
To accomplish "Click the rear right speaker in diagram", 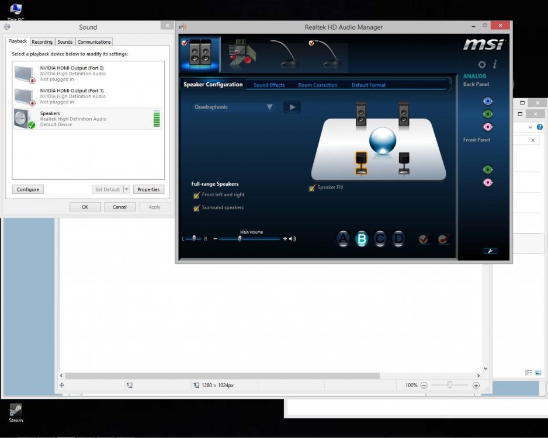I will 404,163.
